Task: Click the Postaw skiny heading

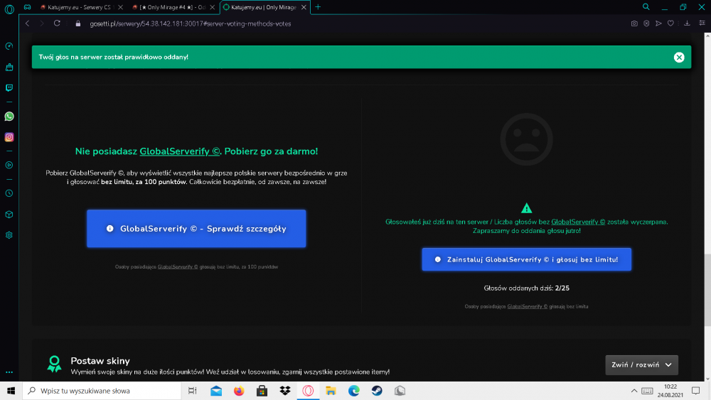Action: (x=100, y=361)
